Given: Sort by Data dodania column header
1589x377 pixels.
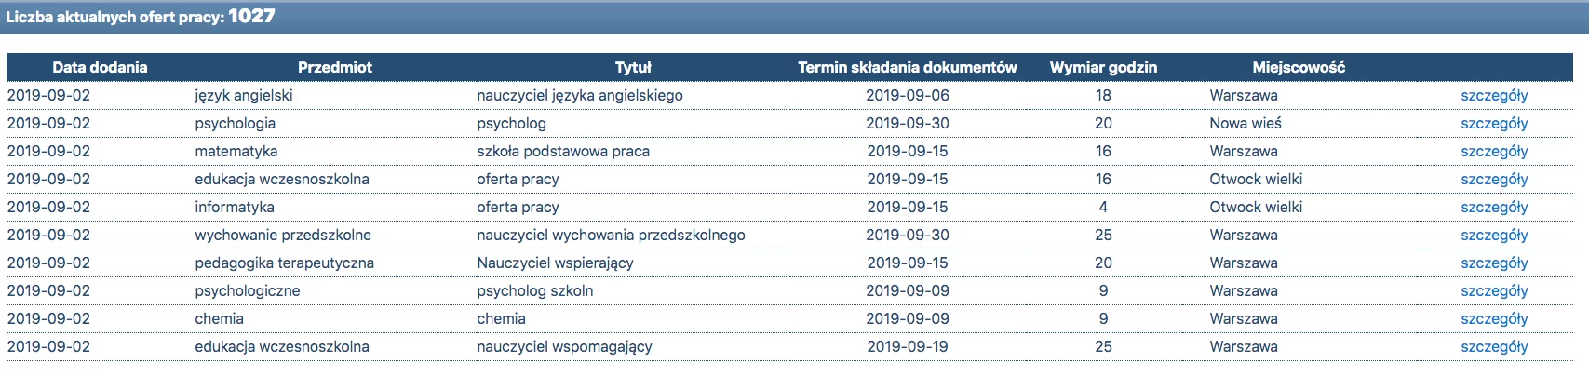Looking at the screenshot, I should (100, 67).
